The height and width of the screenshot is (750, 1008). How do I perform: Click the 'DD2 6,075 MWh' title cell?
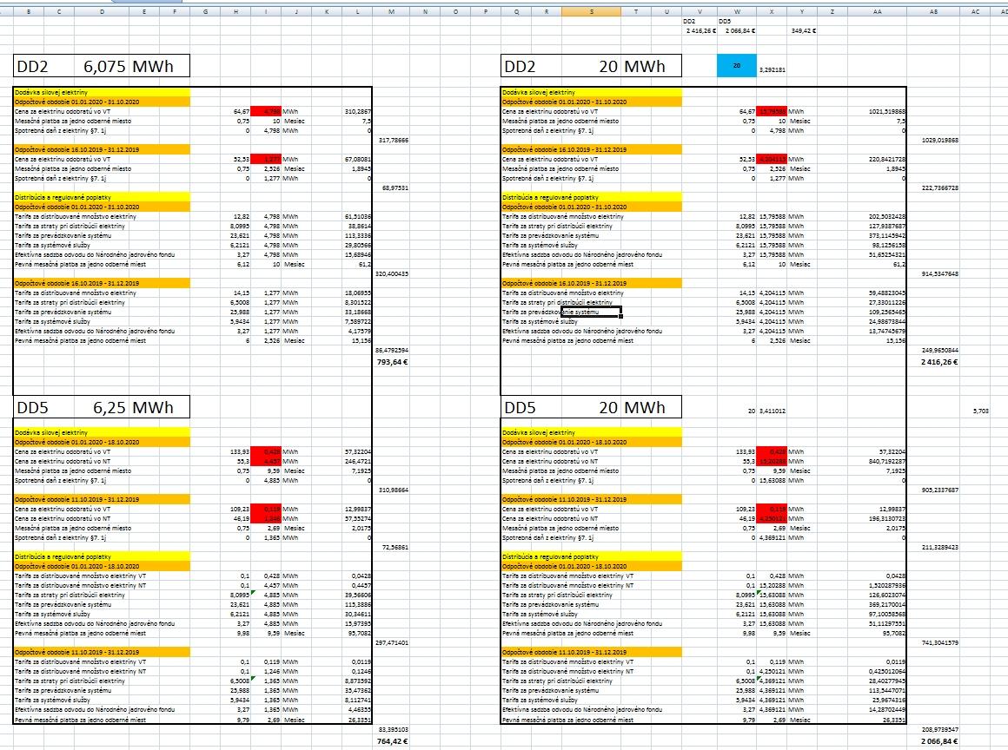click(100, 67)
